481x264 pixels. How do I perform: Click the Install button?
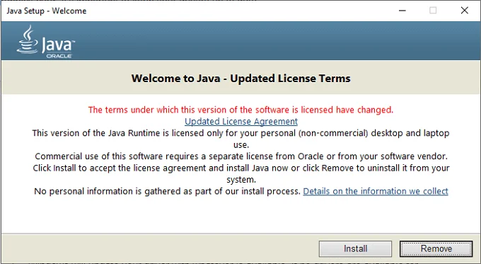[355, 248]
